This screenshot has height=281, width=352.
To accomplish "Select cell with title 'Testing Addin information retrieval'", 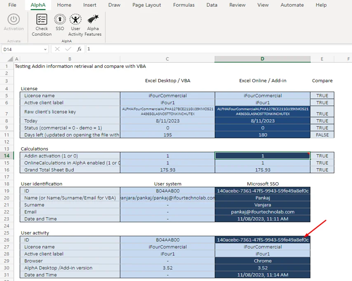I will pos(80,66).
